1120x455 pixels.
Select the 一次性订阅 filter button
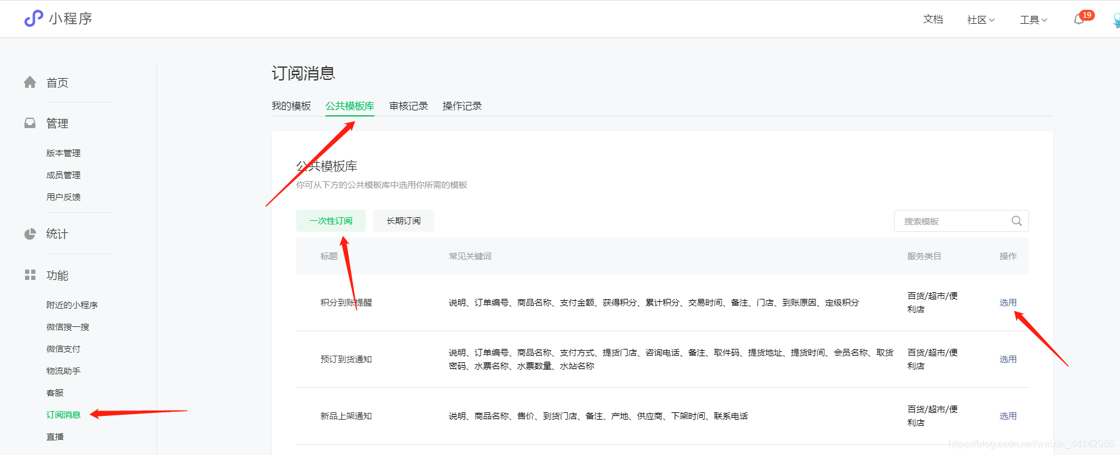(x=331, y=221)
